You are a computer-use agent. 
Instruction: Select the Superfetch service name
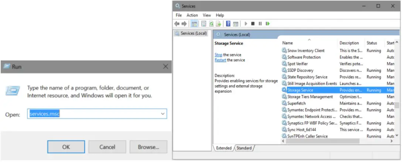click(296, 103)
